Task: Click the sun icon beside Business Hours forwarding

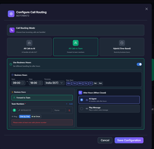Action: coord(13,92)
